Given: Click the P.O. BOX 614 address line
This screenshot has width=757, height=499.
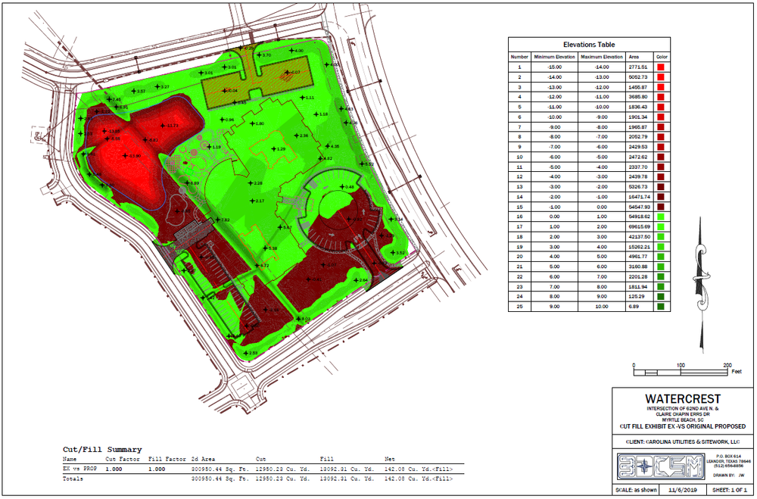Looking at the screenshot, I should [x=728, y=456].
